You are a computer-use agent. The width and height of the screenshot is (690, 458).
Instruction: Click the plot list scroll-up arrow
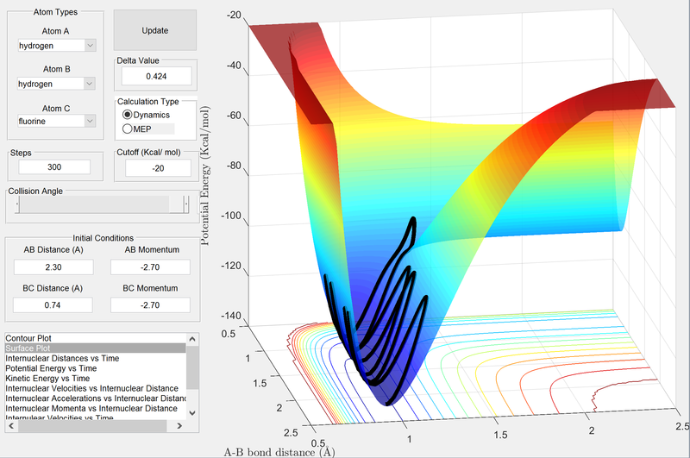tap(192, 339)
